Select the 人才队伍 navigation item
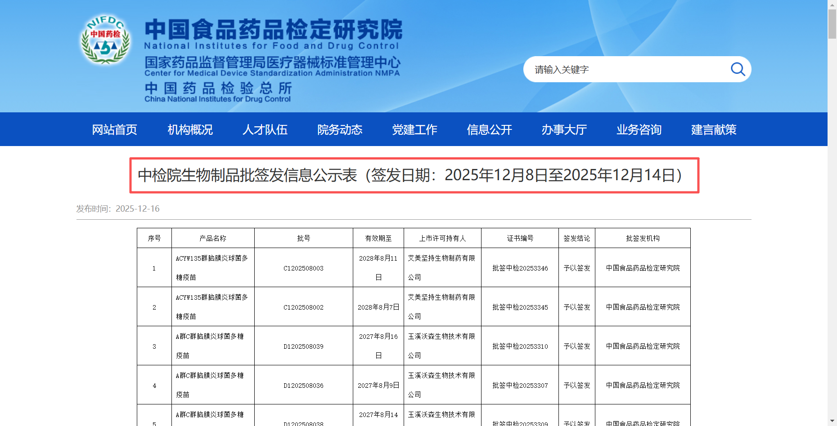Image resolution: width=837 pixels, height=426 pixels. point(265,129)
